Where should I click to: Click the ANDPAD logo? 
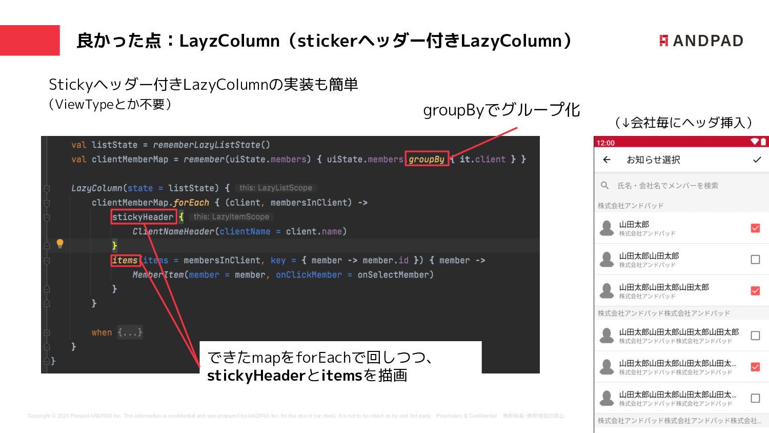(x=701, y=41)
